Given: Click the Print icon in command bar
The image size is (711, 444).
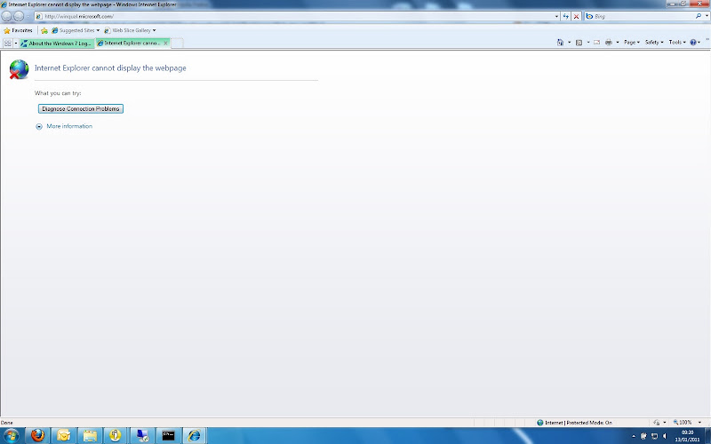Looking at the screenshot, I should (x=609, y=42).
